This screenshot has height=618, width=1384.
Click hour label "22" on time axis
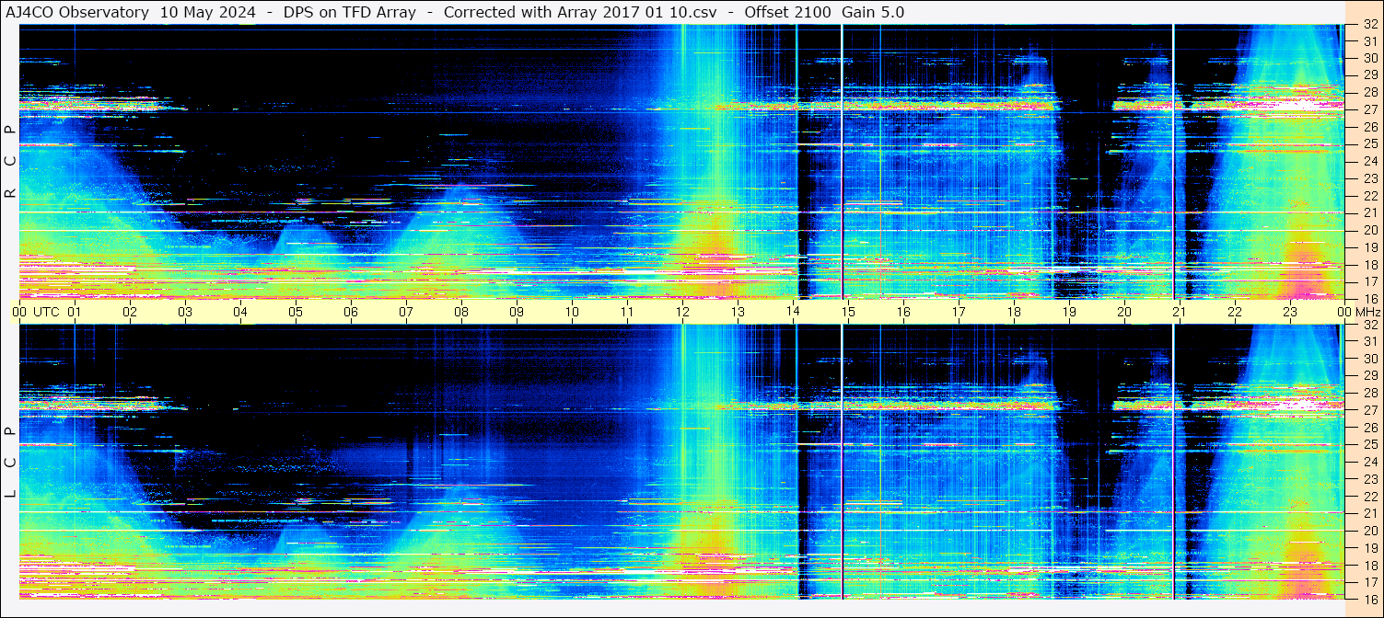1235,312
